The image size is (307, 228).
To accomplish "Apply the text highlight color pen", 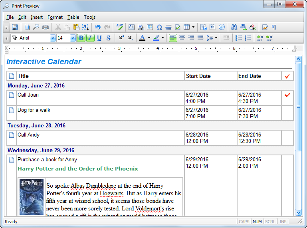I will (x=156, y=38).
